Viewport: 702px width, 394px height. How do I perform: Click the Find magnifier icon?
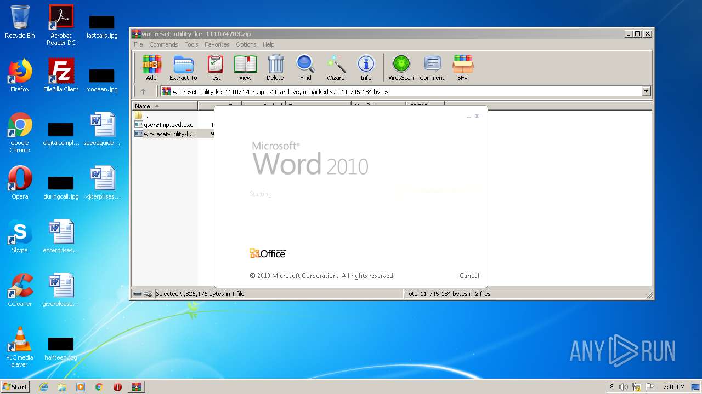[305, 68]
